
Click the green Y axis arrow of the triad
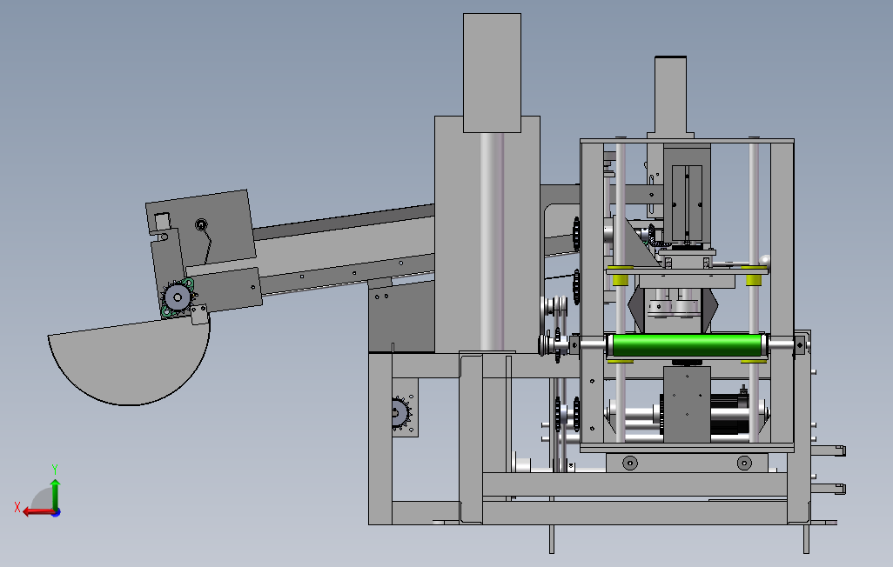click(x=55, y=493)
